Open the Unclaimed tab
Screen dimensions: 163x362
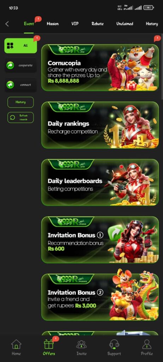[x=125, y=24]
